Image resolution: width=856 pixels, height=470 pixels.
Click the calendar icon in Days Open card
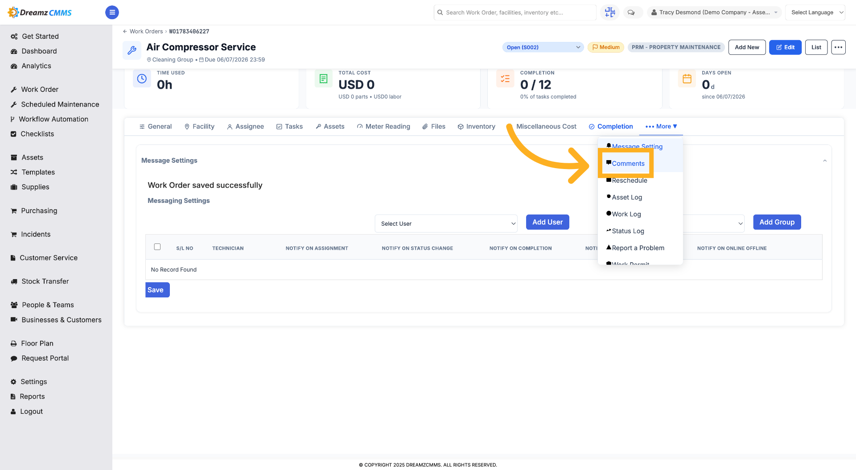click(x=687, y=79)
